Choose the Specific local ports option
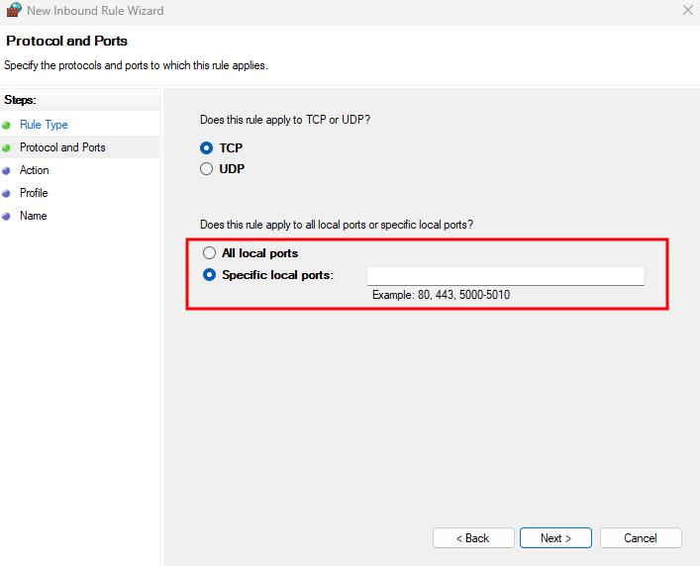 click(209, 275)
